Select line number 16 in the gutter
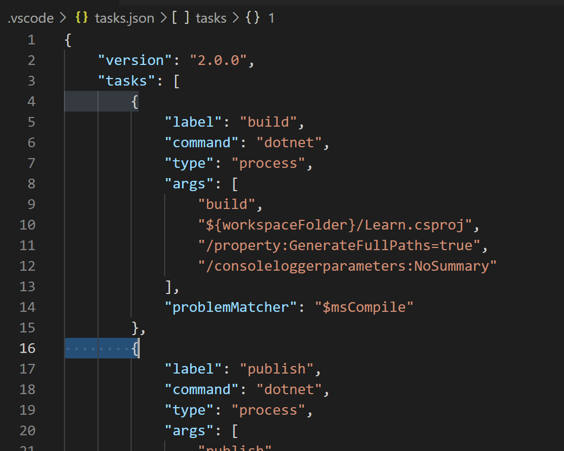This screenshot has height=451, width=564. tap(27, 348)
